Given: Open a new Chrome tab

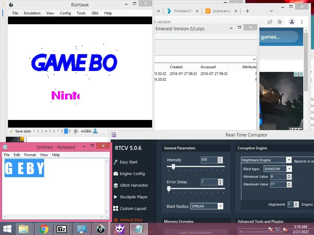Looking at the screenshot, I should click(x=247, y=11).
